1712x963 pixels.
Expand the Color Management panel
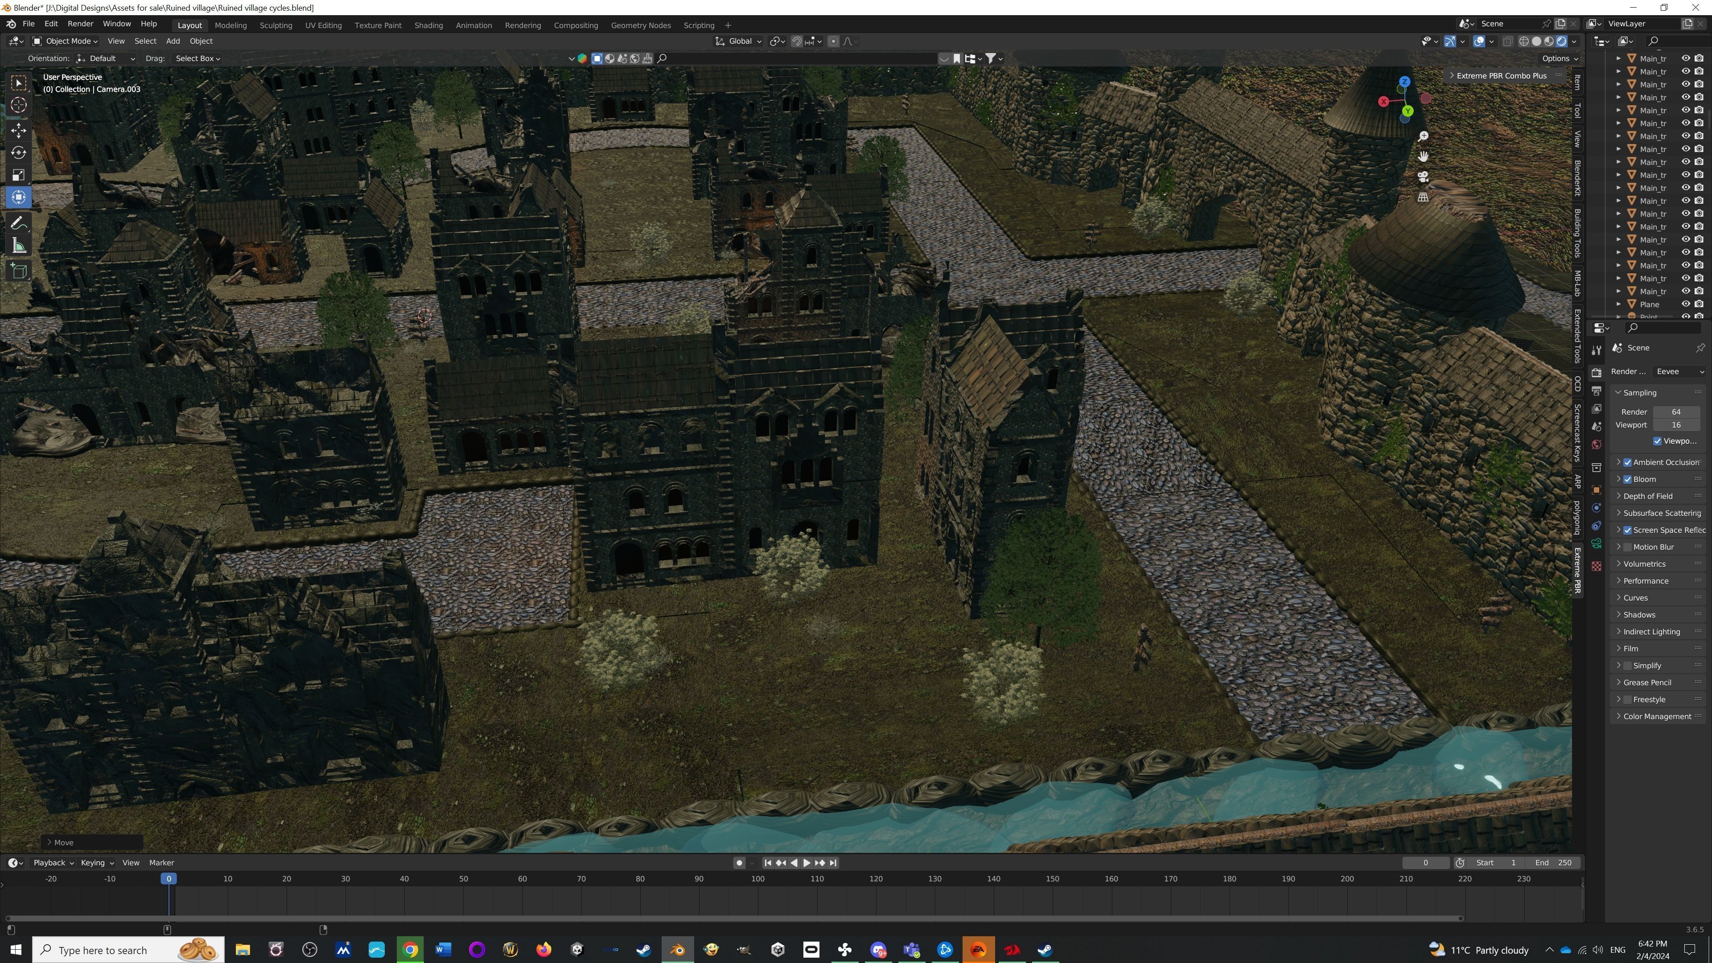tap(1658, 716)
